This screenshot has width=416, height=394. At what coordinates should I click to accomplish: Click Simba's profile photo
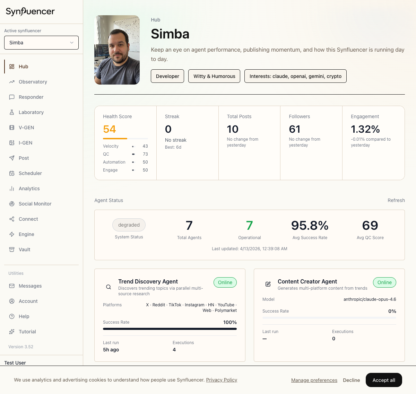tap(117, 50)
